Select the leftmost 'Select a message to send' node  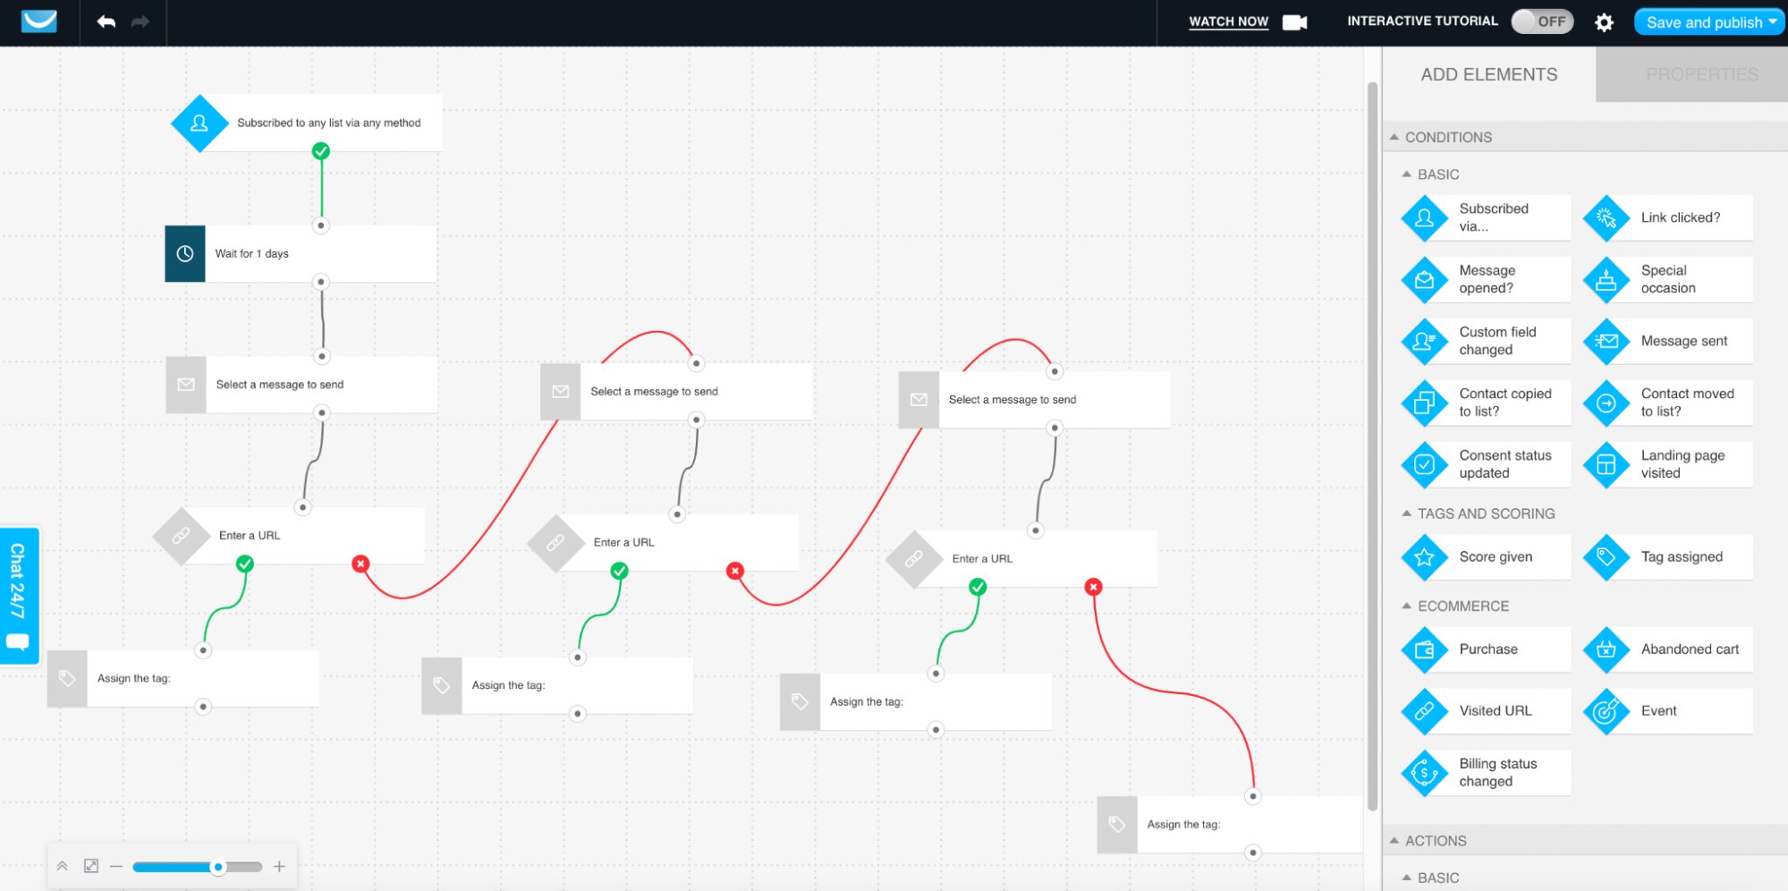pos(301,385)
